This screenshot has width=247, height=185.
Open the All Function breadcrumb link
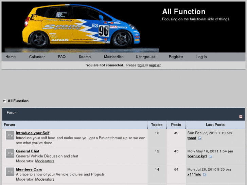pos(18,101)
